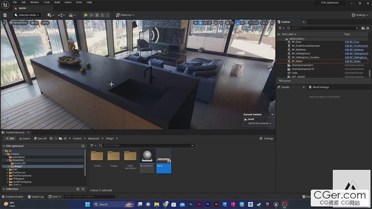The height and width of the screenshot is (209, 372).
Task: Toggle rotation angle snapping
Action: point(238,23)
